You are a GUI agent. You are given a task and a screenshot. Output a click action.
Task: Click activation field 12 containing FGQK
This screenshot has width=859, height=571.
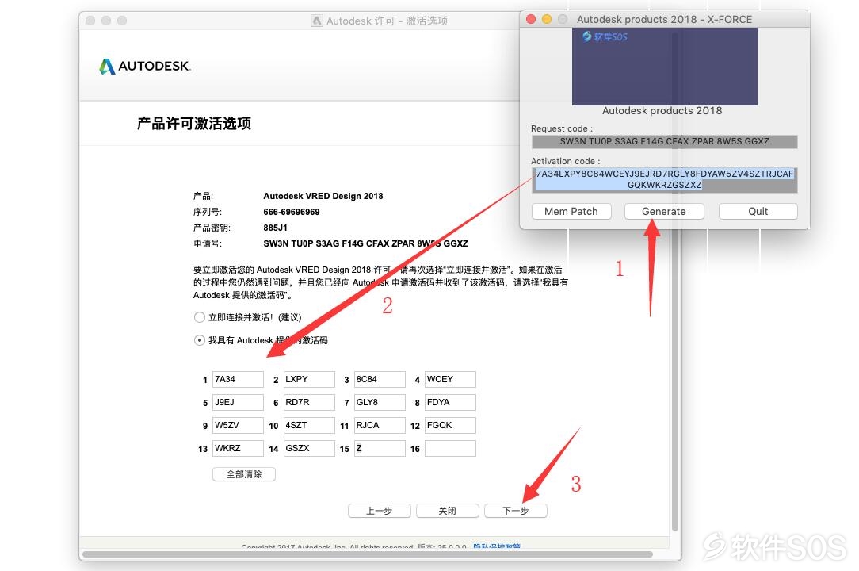coord(450,425)
